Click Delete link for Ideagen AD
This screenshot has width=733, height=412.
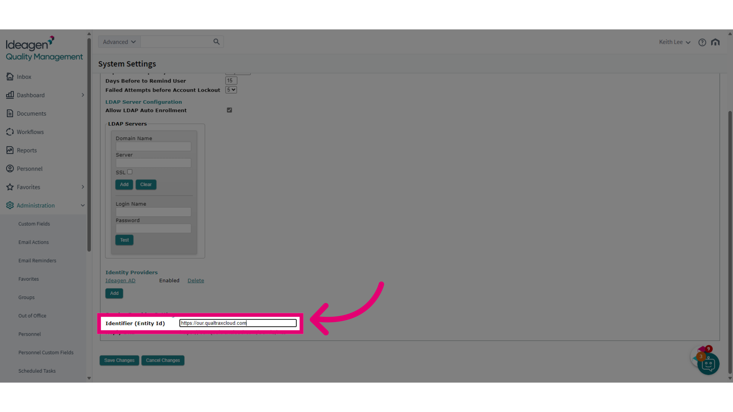point(196,280)
